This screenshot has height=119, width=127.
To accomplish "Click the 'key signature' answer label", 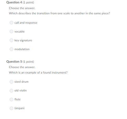I will point(23,40).
